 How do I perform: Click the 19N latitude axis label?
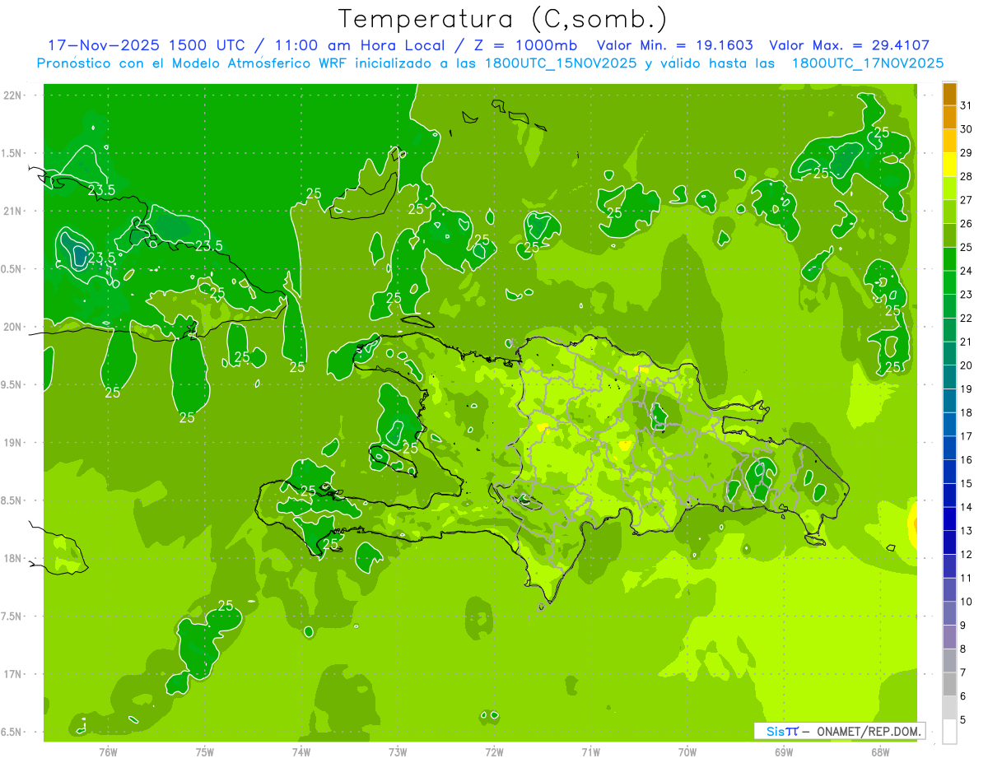pos(12,443)
